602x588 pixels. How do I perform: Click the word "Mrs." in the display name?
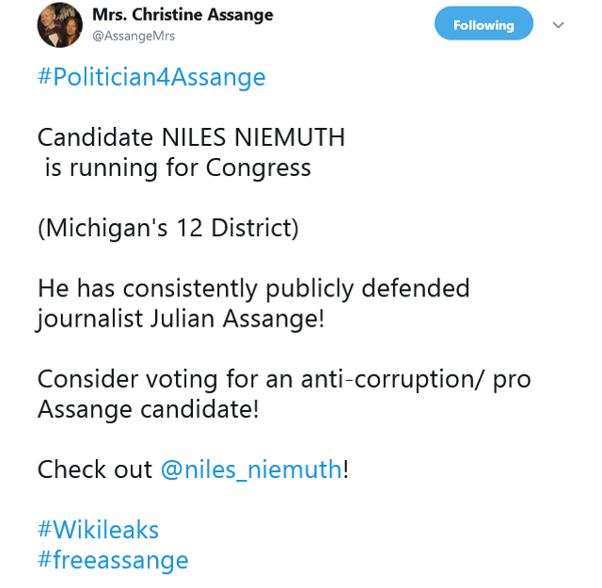(109, 15)
